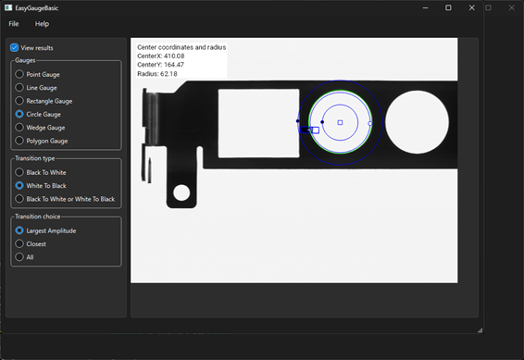Select the All transition choice
Image resolution: width=524 pixels, height=360 pixels.
(19, 256)
